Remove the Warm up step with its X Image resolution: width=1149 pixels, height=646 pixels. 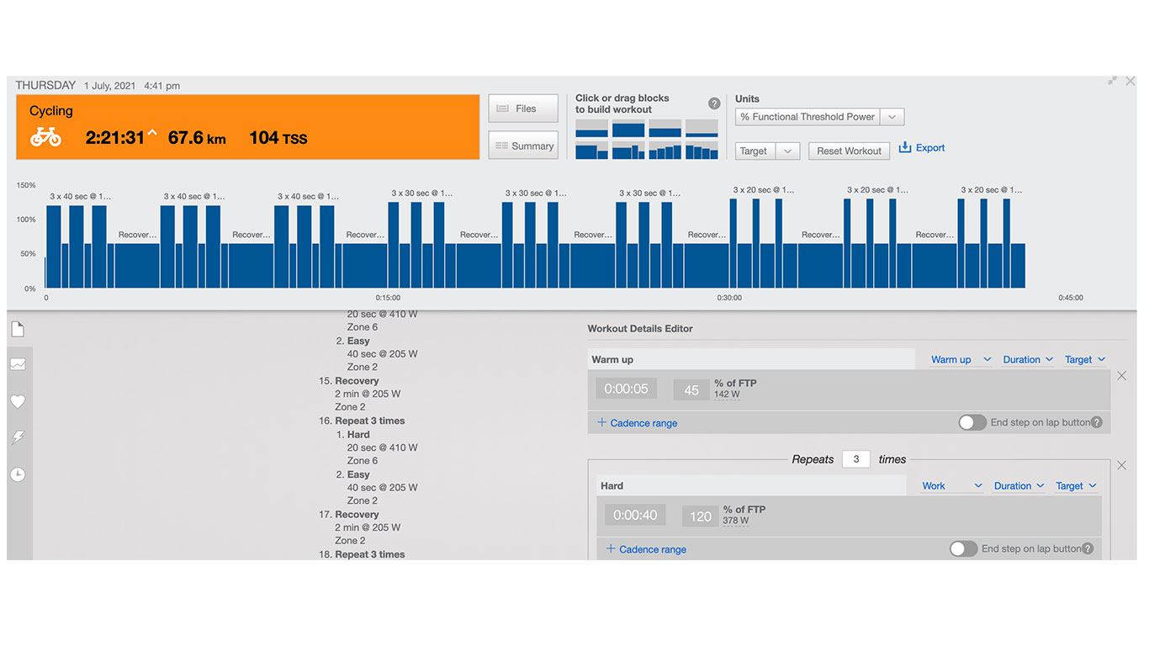coord(1121,376)
